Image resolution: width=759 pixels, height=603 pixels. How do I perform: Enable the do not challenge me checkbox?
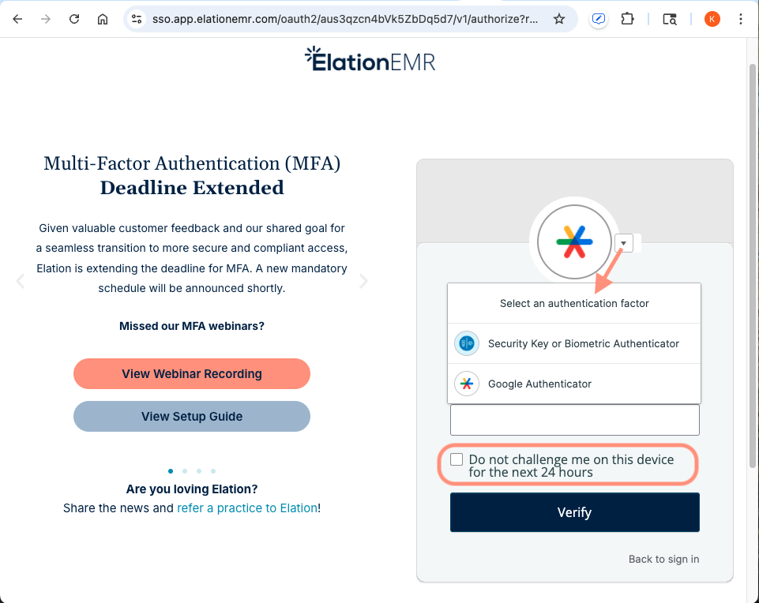click(457, 459)
